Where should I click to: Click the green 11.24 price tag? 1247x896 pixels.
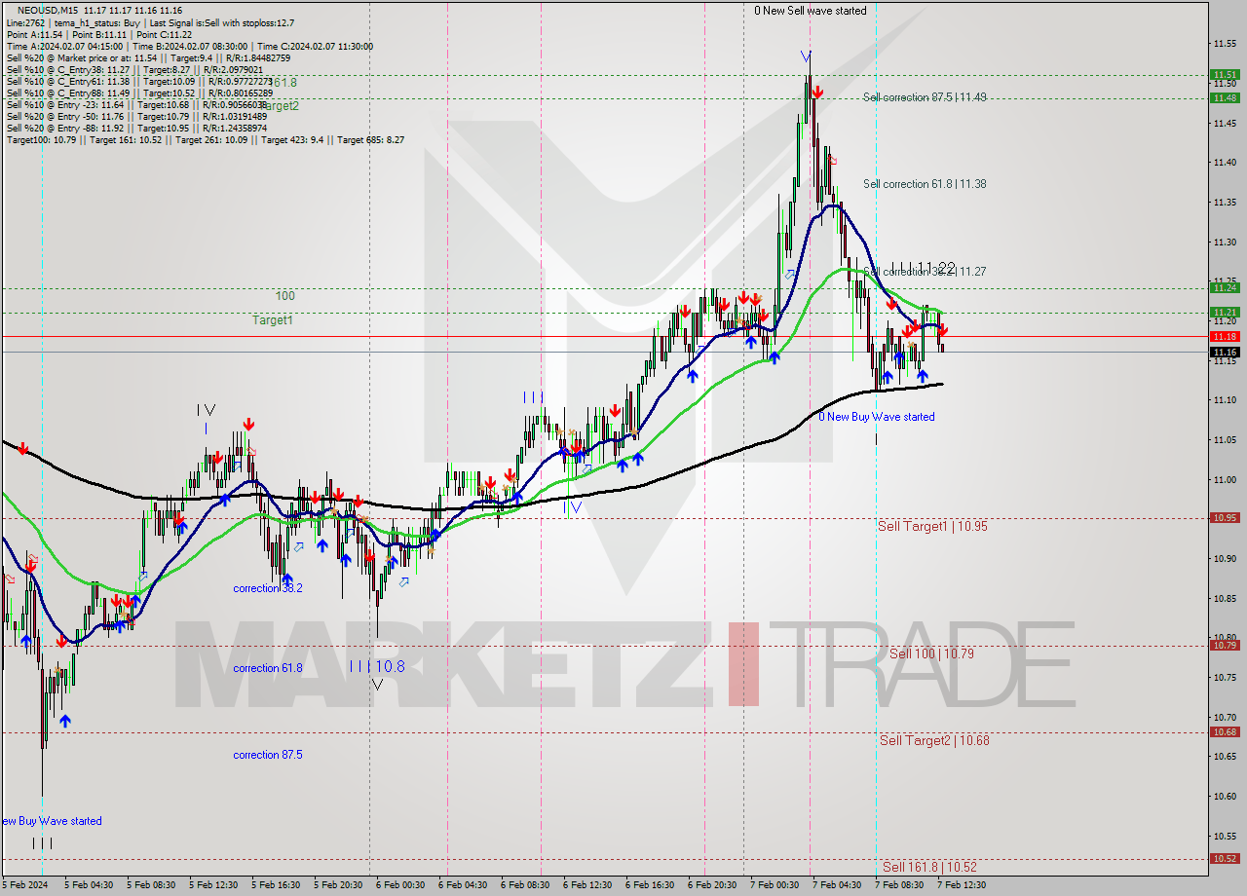click(x=1224, y=287)
